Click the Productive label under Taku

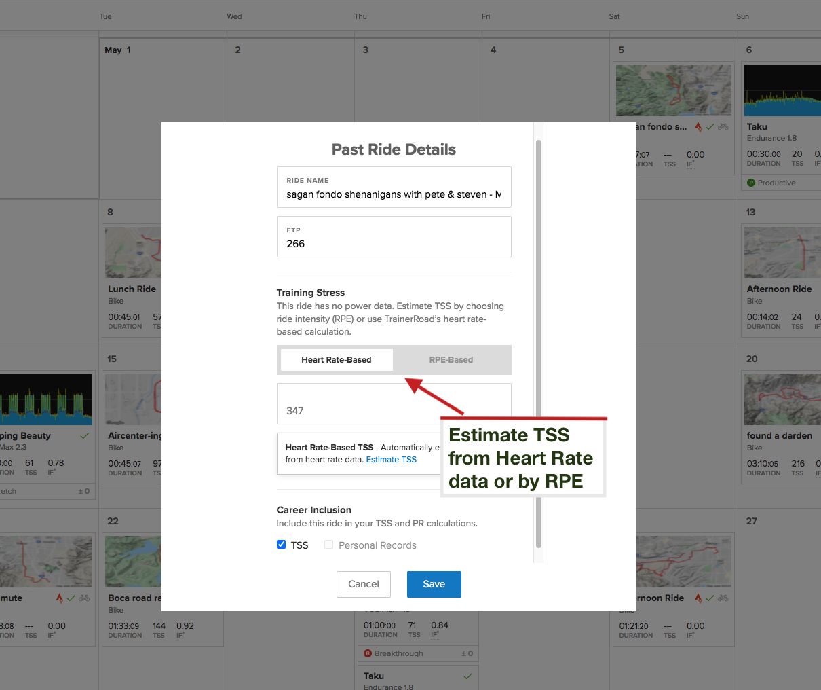point(777,183)
